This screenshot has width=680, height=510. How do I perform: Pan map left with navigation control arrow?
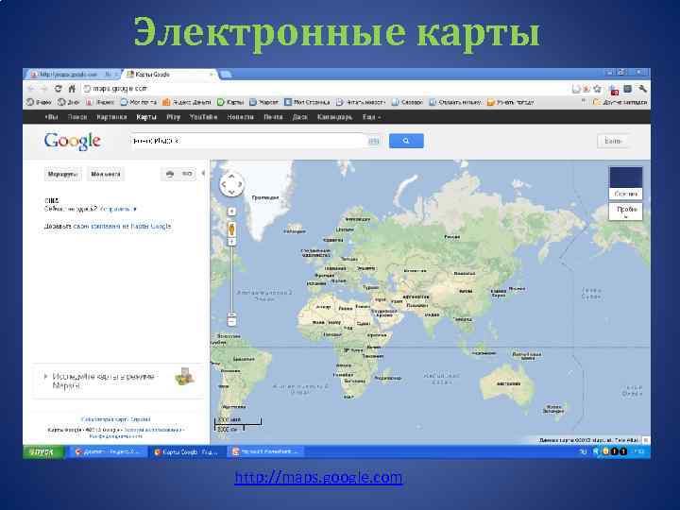[x=224, y=184]
